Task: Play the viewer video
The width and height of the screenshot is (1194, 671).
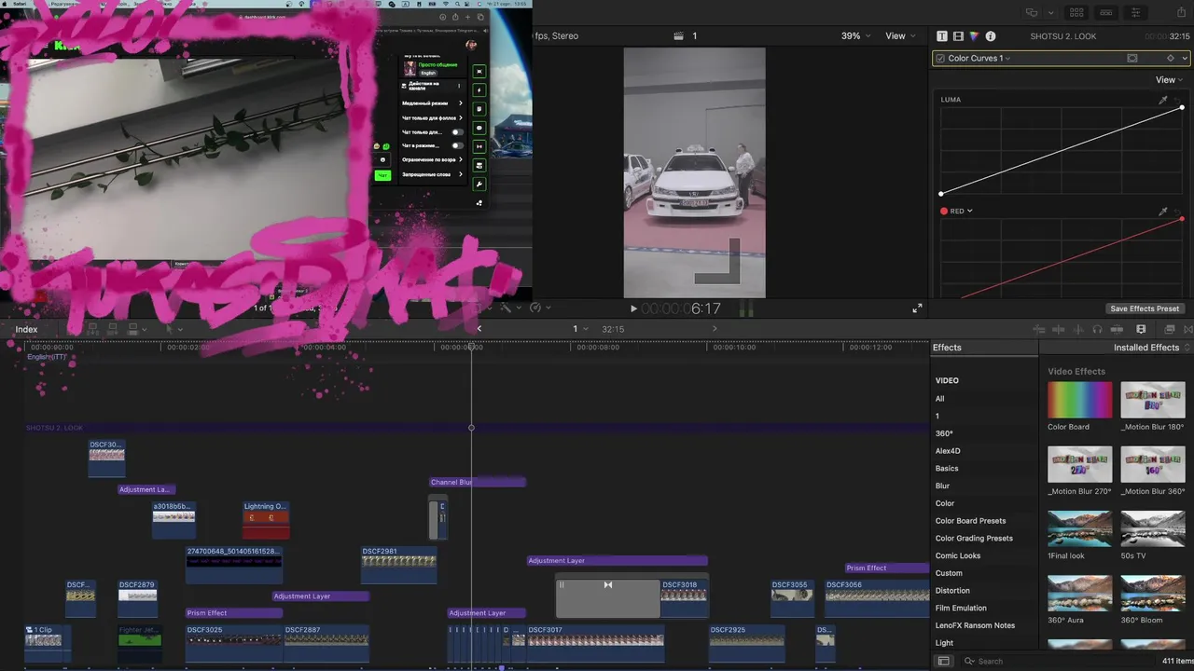Action: pyautogui.click(x=633, y=308)
